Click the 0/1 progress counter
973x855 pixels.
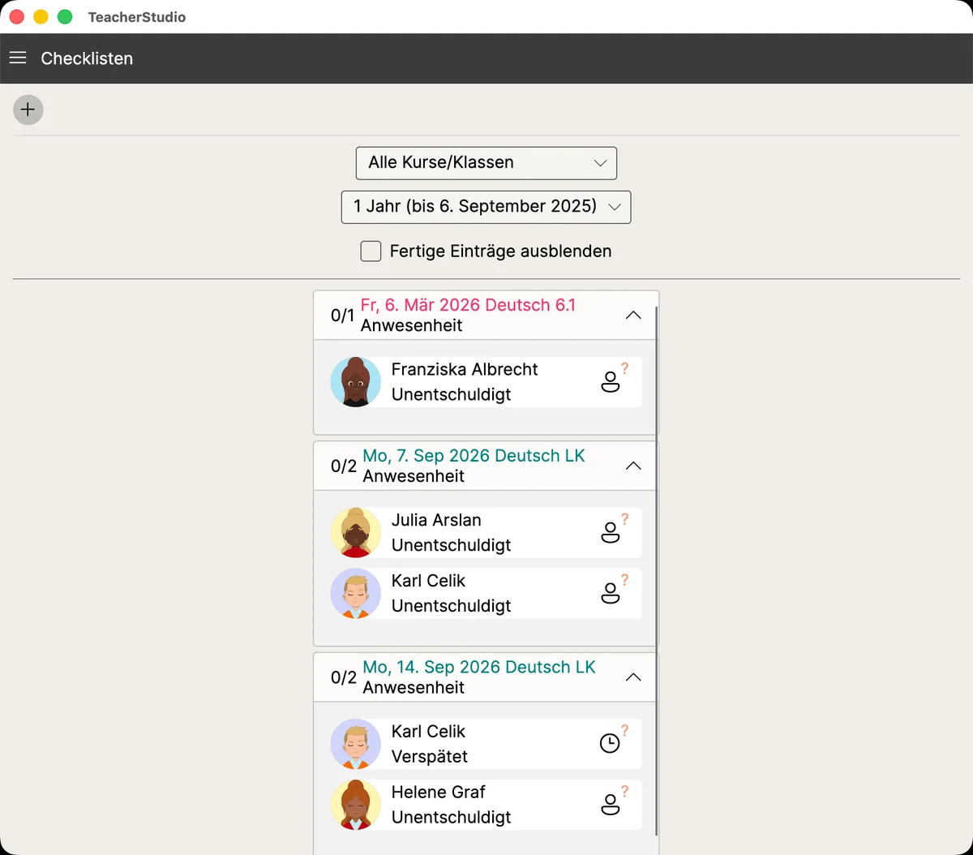pyautogui.click(x=342, y=316)
